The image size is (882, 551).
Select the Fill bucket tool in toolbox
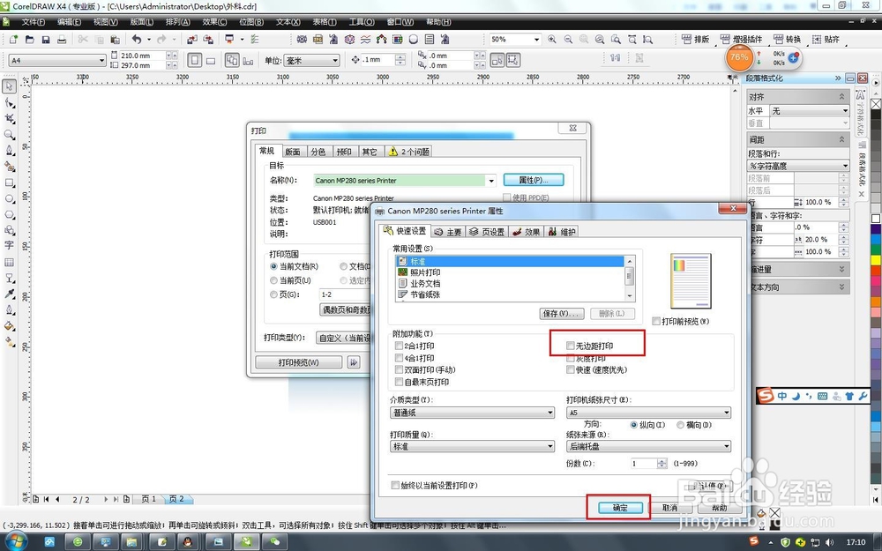(10, 325)
